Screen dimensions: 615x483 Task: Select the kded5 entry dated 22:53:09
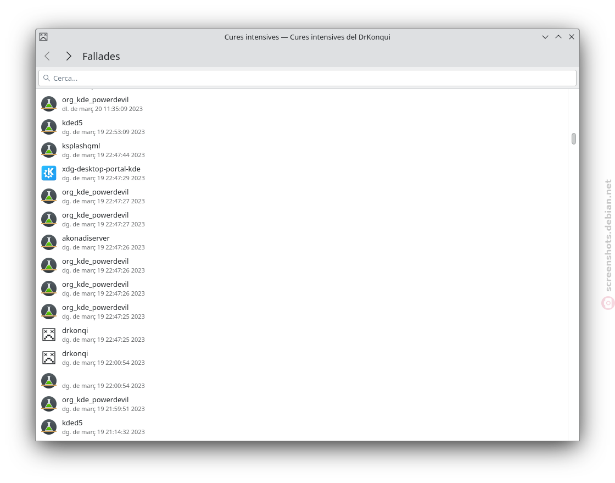pyautogui.click(x=302, y=127)
